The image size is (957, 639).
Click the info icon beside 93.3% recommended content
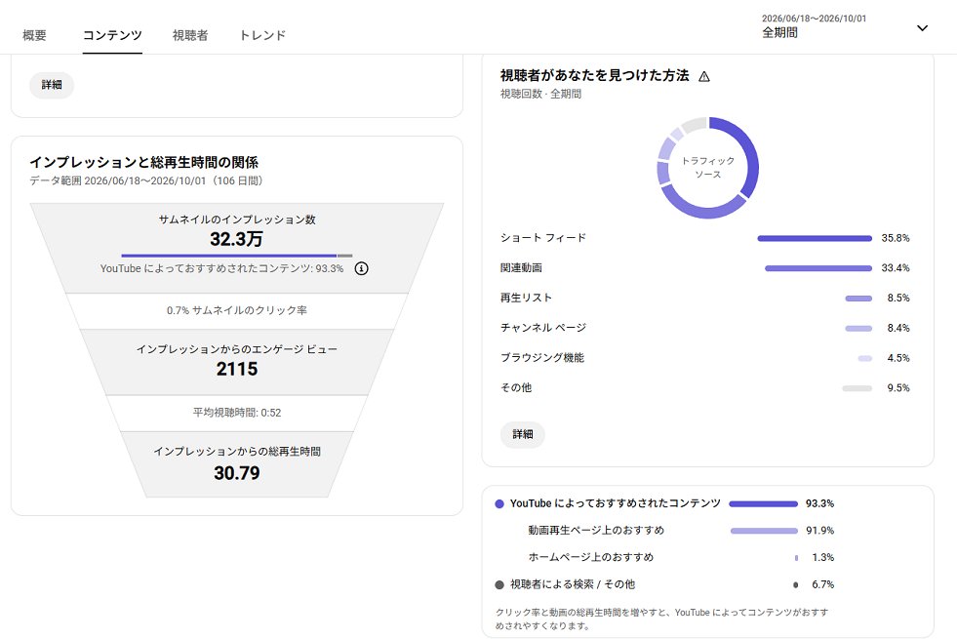pos(361,268)
